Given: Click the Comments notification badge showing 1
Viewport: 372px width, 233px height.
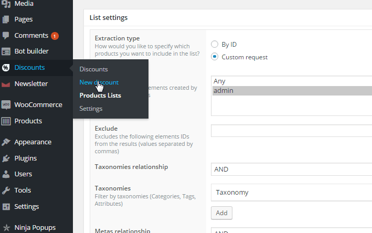Looking at the screenshot, I should coord(55,36).
